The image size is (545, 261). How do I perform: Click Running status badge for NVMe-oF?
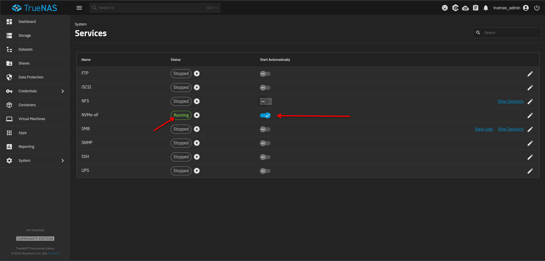coord(181,115)
